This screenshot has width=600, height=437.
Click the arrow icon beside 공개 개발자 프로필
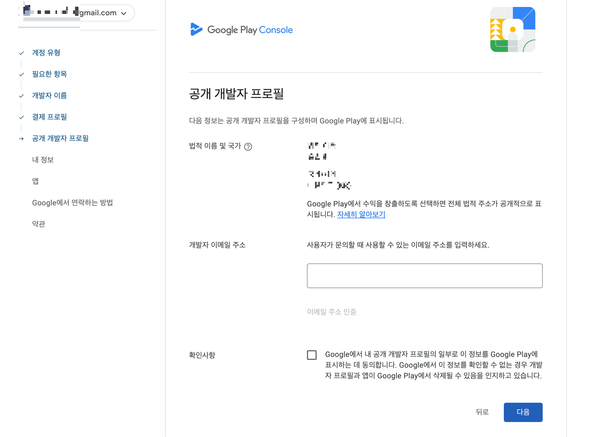(21, 139)
